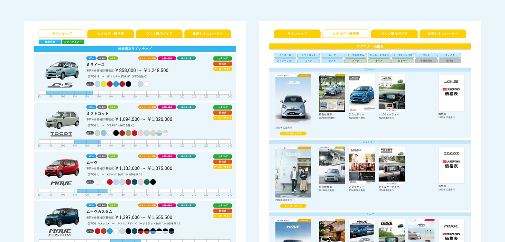Click the e:S logo under ミライース car

[60, 85]
